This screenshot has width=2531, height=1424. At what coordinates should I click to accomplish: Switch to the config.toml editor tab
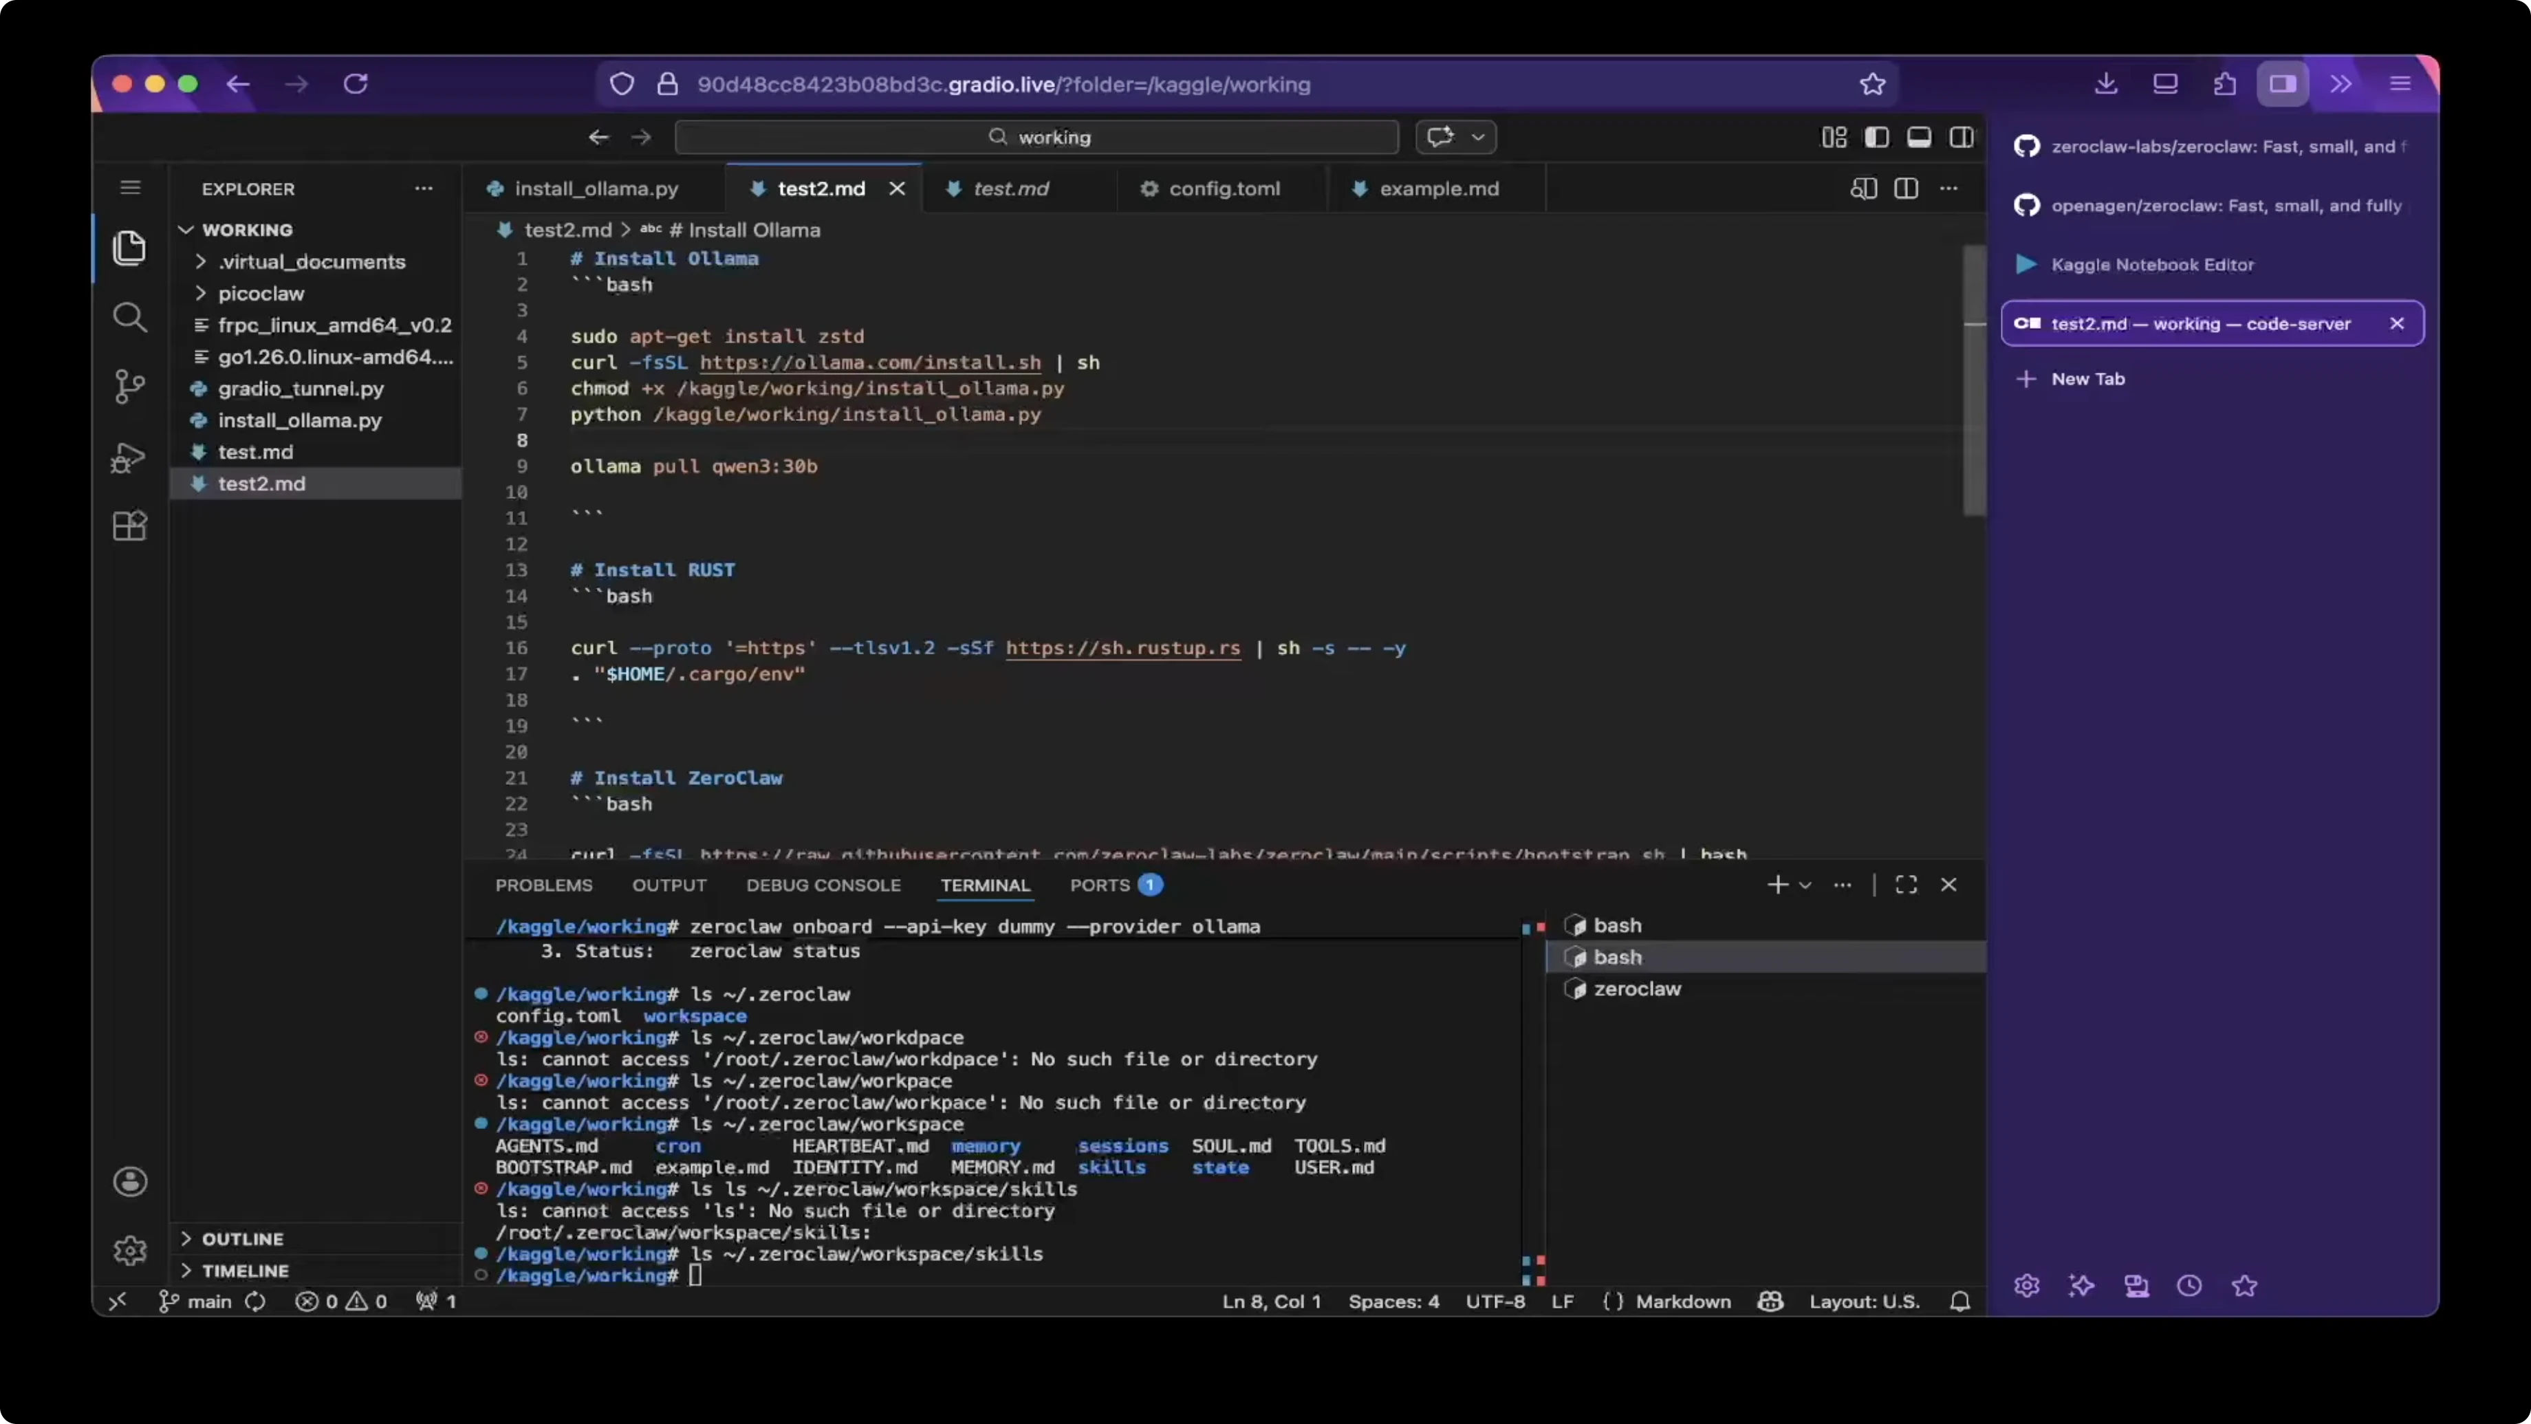point(1224,188)
